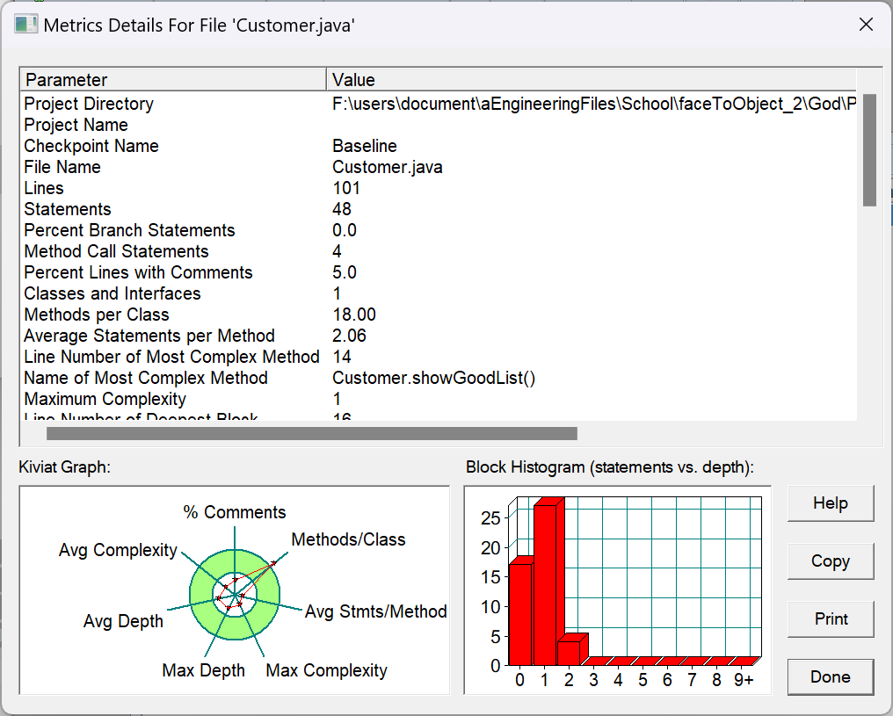Screen dimensions: 893x716
Task: Select the Project Directory row
Action: coord(439,104)
